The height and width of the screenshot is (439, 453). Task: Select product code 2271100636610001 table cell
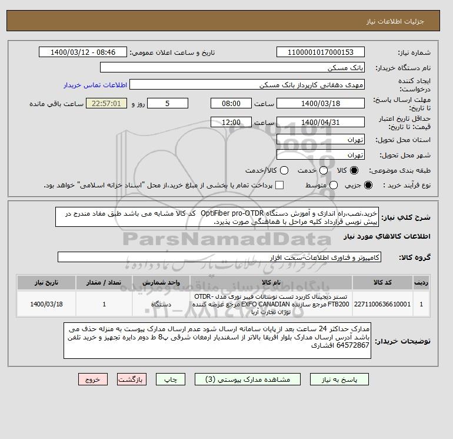coord(382,304)
